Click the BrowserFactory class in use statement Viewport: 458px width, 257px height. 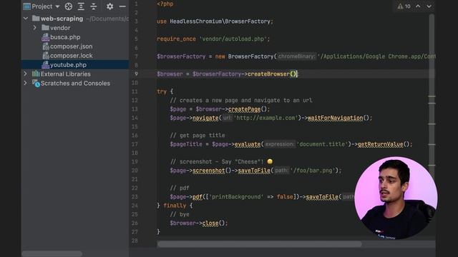248,21
